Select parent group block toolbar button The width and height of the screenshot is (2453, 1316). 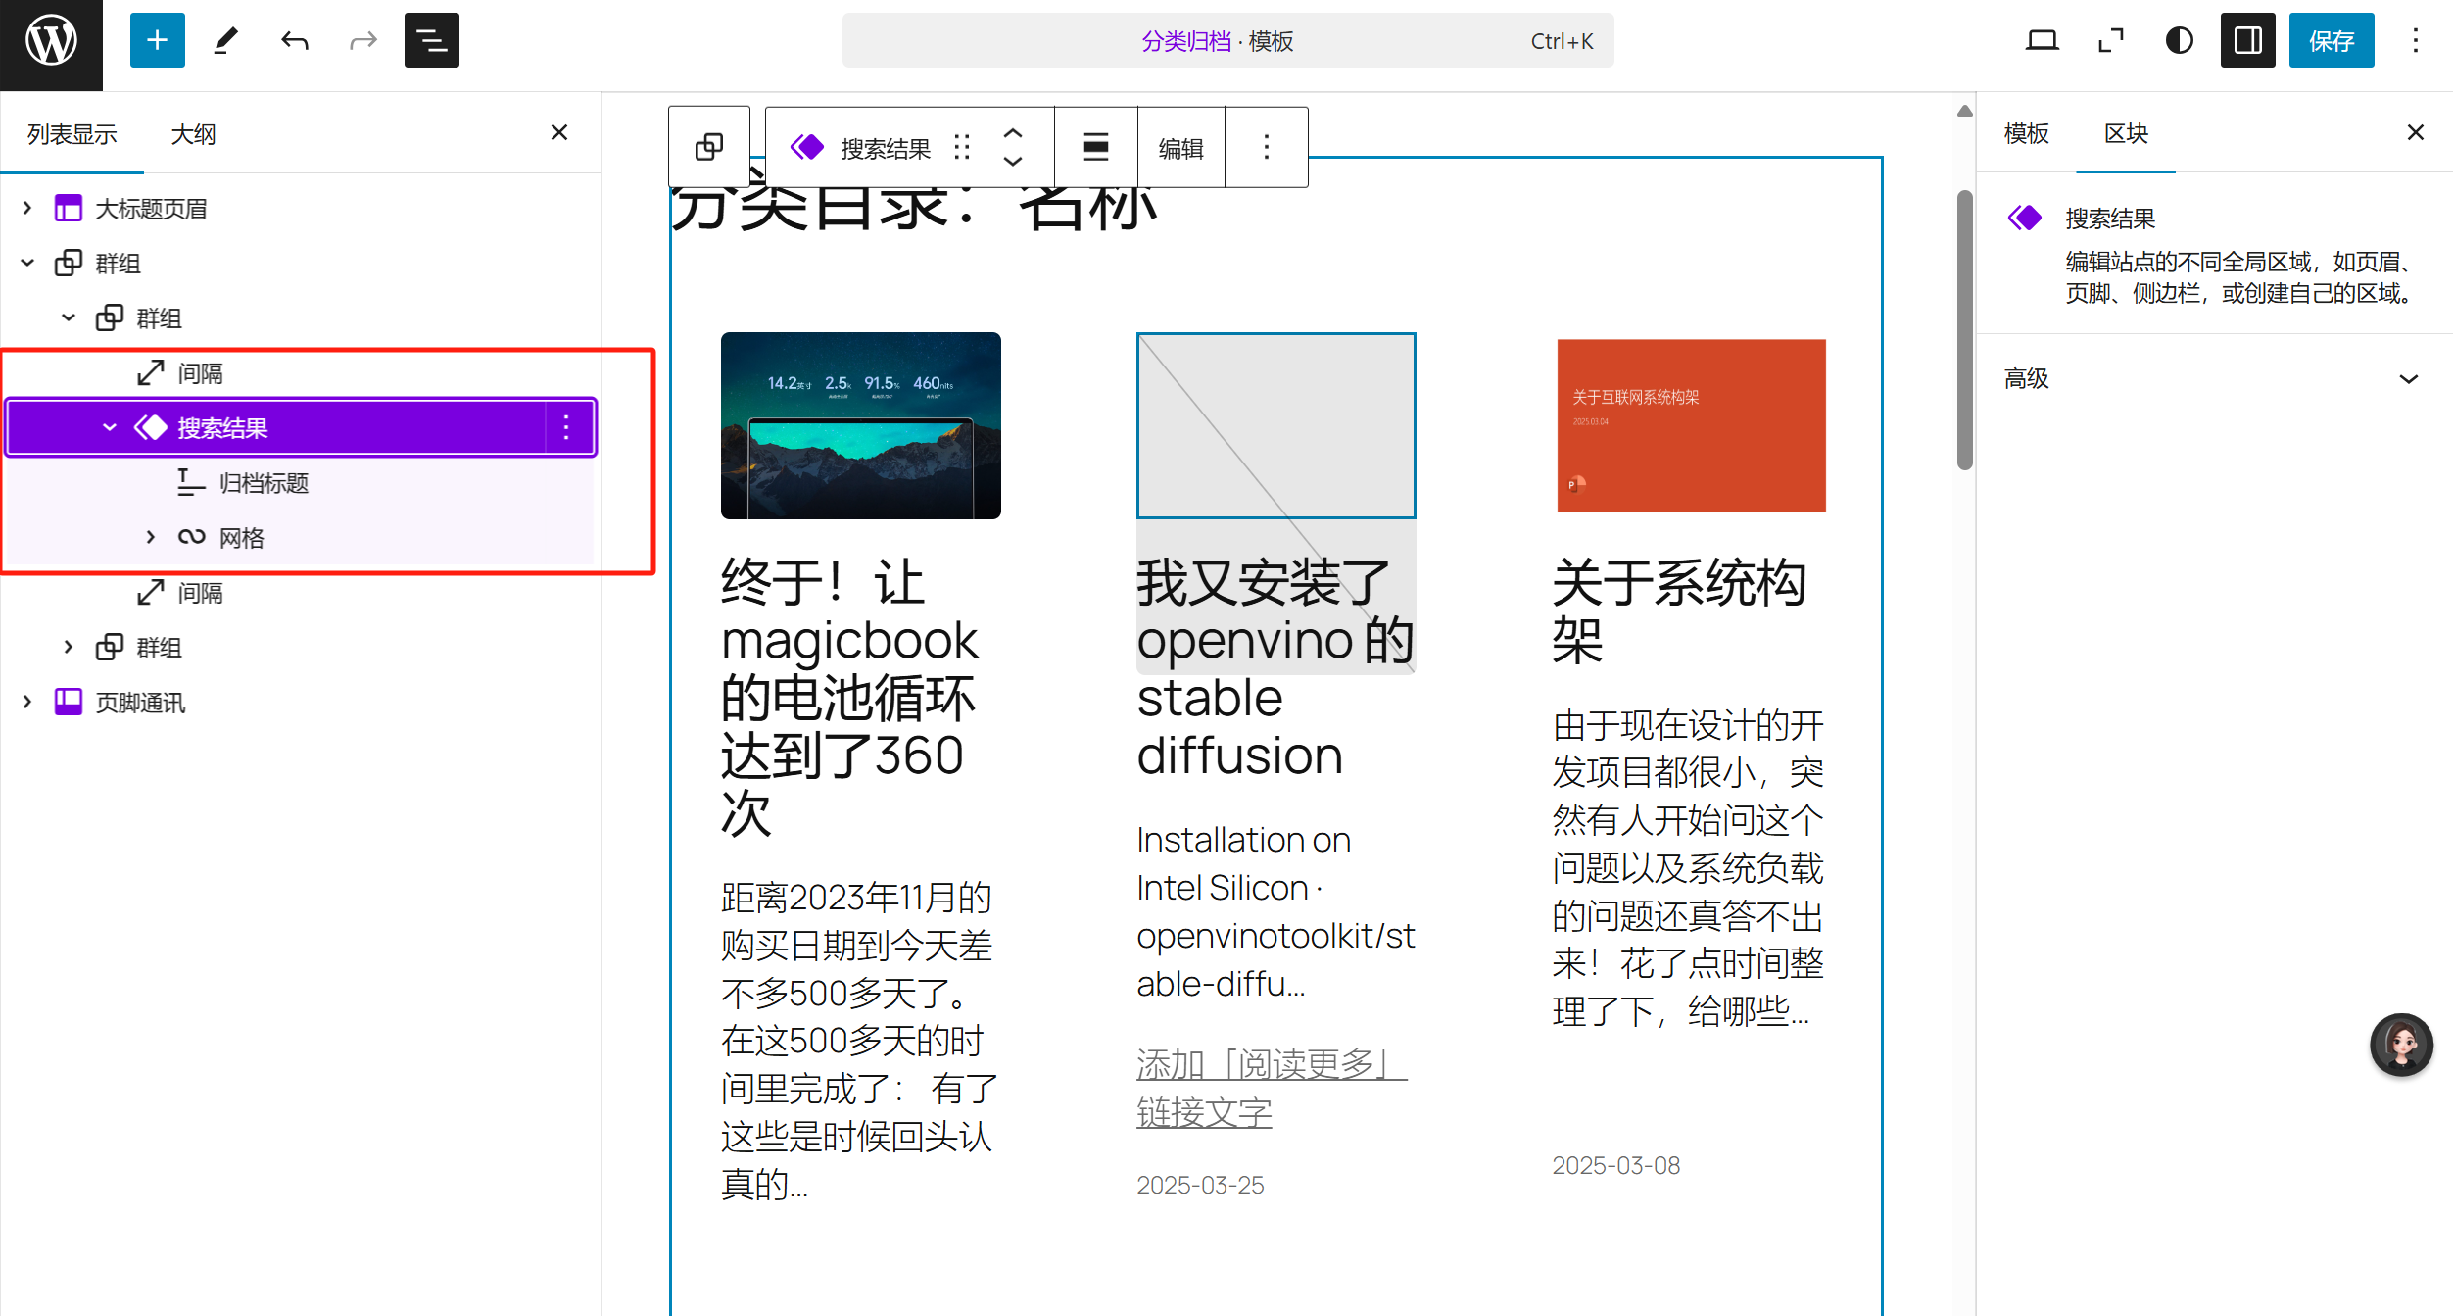709,147
